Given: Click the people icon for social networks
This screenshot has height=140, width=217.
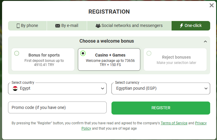Looking at the screenshot, I should (x=98, y=26).
